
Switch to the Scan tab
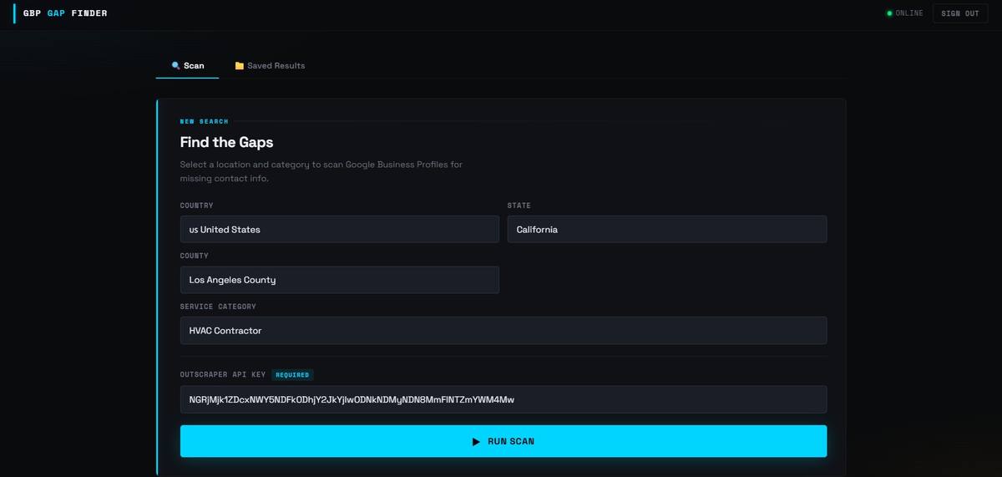tap(188, 65)
